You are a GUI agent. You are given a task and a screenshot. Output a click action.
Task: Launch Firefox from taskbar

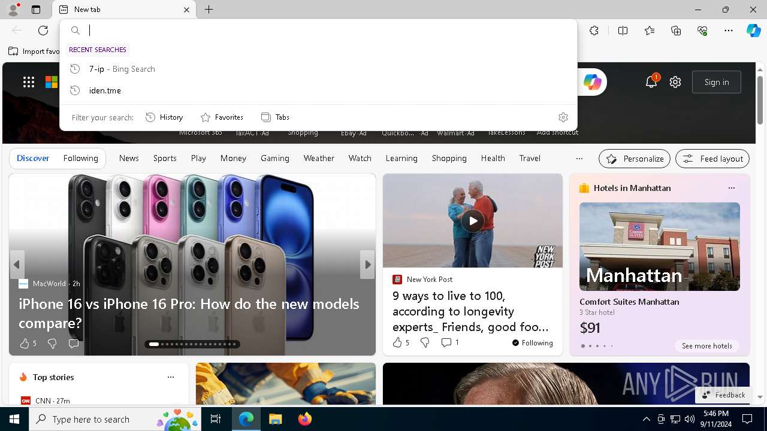(305, 419)
